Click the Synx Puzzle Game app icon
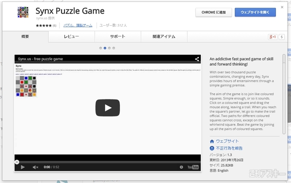 [x=23, y=12]
